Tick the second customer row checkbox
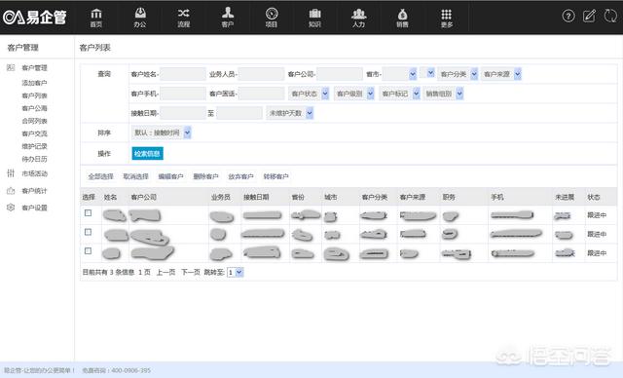Screen dimensions: 623x378 click(x=89, y=232)
